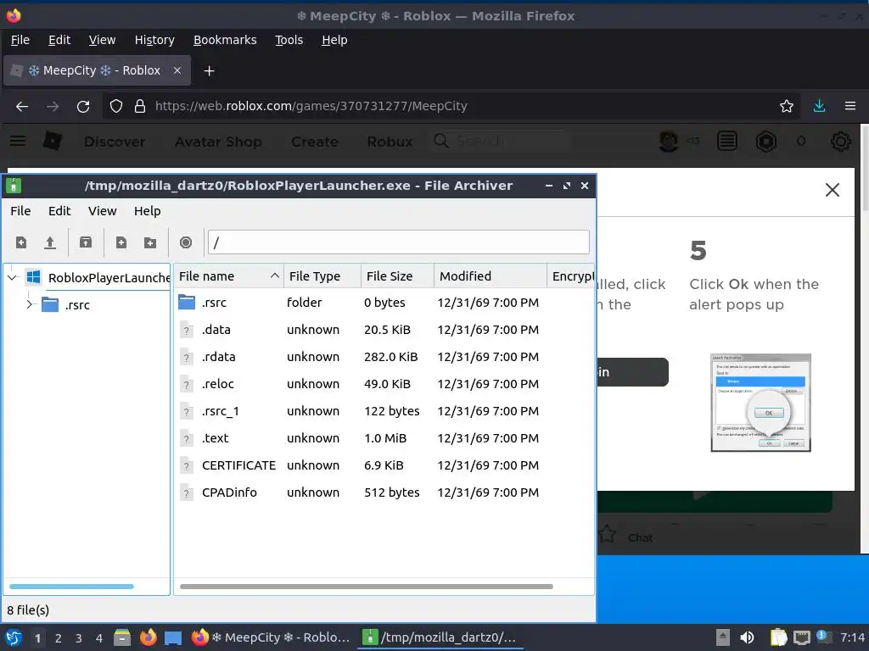This screenshot has width=869, height=651.
Task: Open the File Archiver Edit menu
Action: 59,211
